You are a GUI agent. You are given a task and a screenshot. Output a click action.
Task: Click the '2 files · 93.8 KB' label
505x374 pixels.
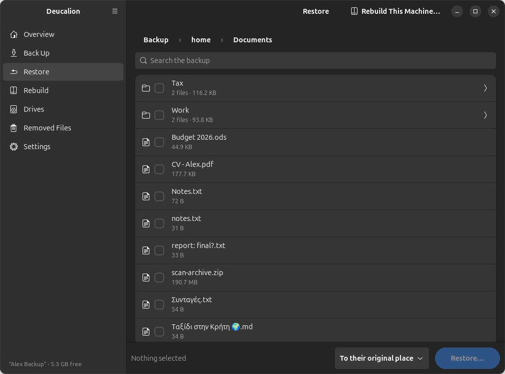(x=192, y=120)
